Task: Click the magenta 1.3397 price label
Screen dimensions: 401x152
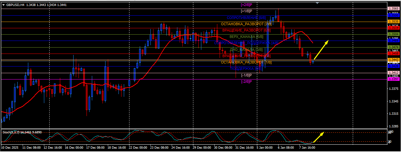Action: [x=394, y=79]
